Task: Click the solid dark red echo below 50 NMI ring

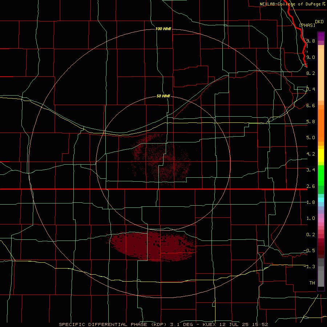Action: tap(152, 246)
